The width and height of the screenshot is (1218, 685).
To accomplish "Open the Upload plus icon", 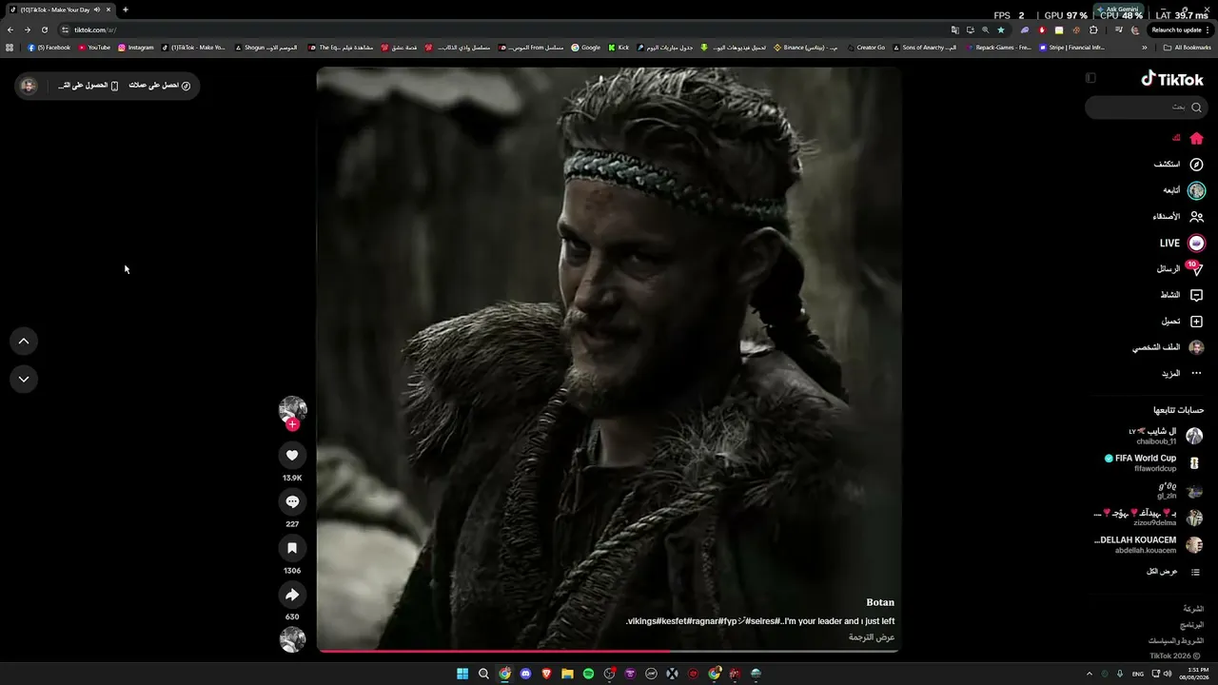I will [x=1196, y=322].
